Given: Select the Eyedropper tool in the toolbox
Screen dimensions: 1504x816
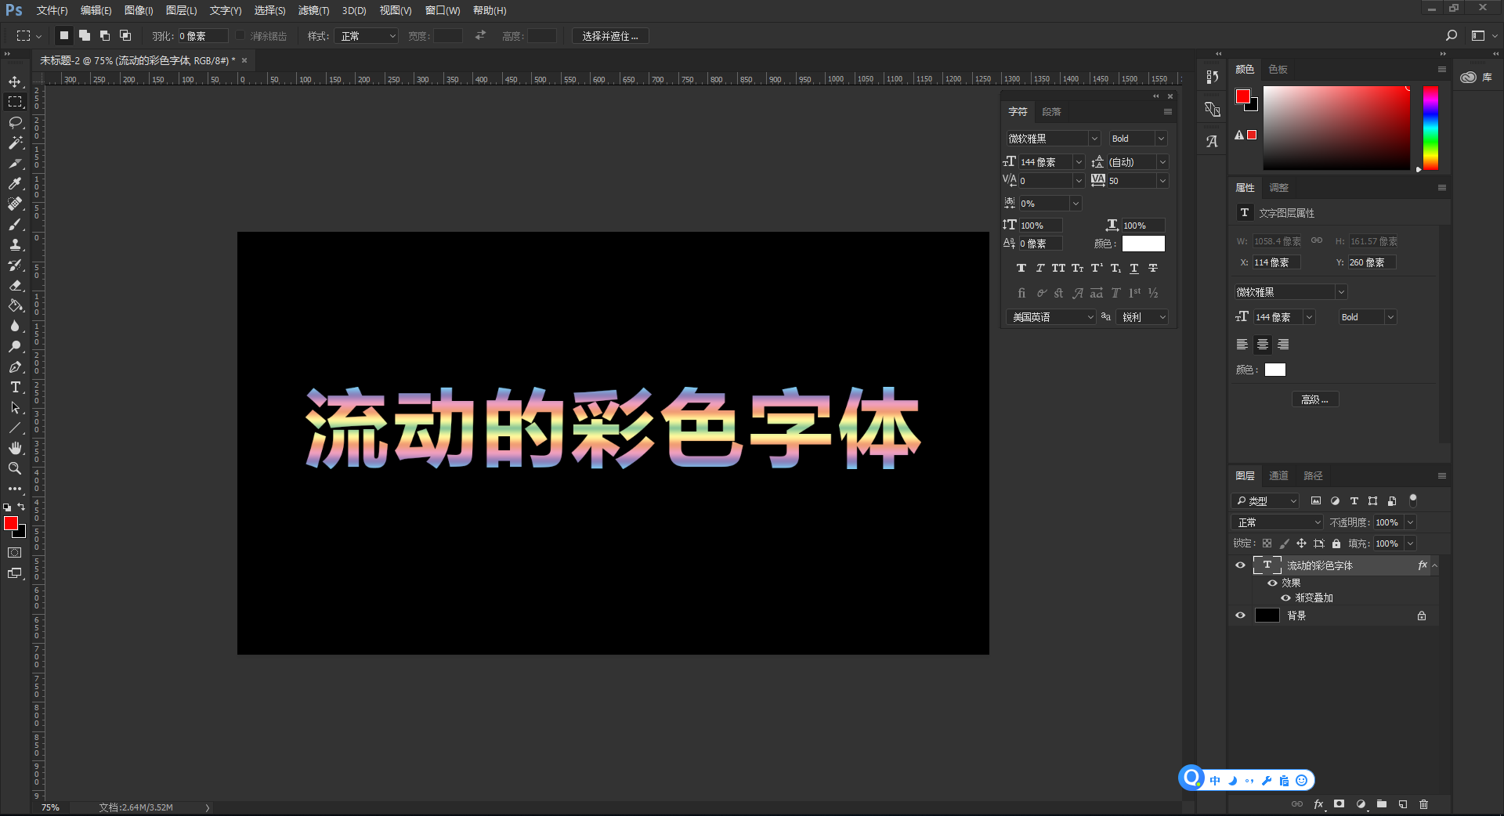Looking at the screenshot, I should click(15, 183).
